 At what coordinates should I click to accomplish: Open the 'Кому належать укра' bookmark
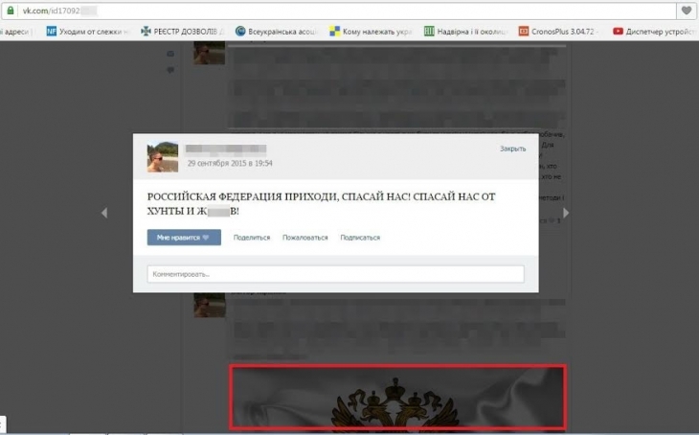point(371,32)
